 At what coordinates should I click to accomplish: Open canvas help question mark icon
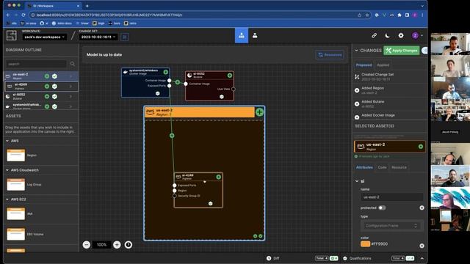(x=129, y=244)
